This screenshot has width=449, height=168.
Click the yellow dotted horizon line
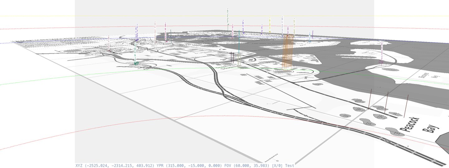coord(187,16)
